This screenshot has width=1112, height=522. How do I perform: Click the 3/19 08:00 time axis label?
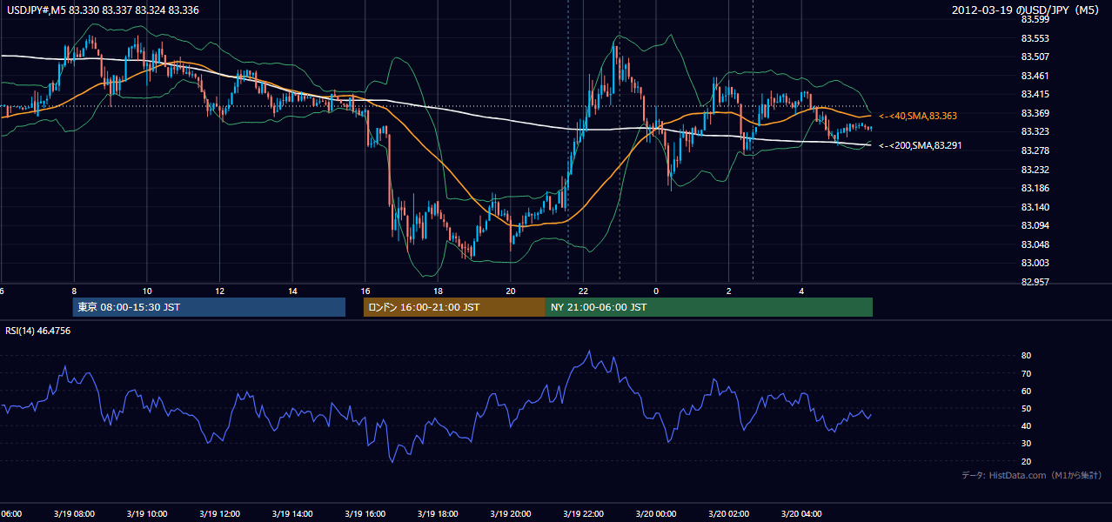[x=74, y=514]
